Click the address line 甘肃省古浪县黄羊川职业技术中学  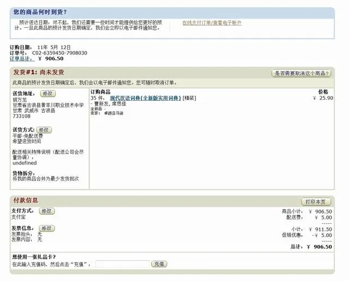tap(48, 105)
